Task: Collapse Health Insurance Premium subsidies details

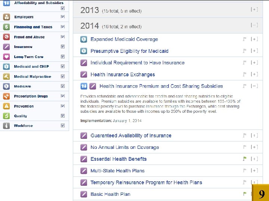Action: click(254, 86)
